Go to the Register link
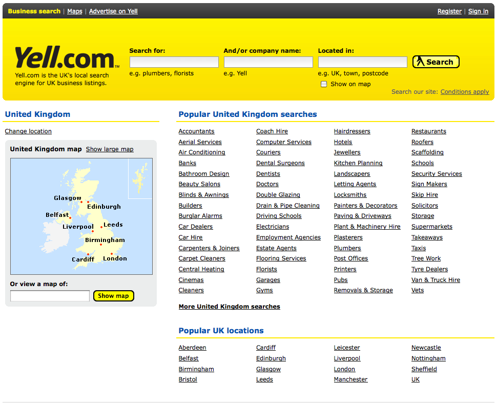Viewport: 496px width, 403px height. [449, 11]
